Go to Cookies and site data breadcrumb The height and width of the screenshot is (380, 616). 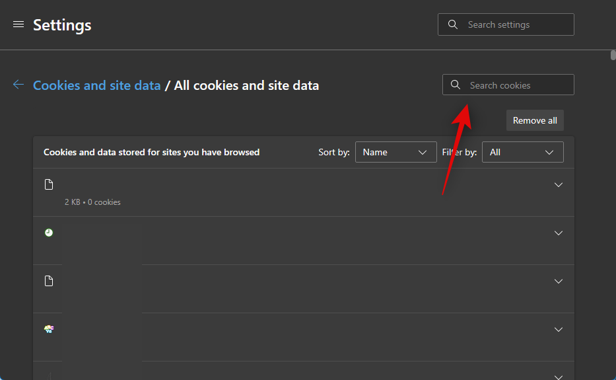tap(97, 85)
